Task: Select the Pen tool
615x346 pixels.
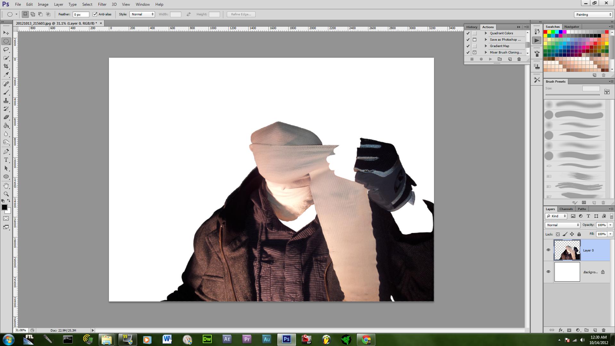Action: pyautogui.click(x=6, y=152)
